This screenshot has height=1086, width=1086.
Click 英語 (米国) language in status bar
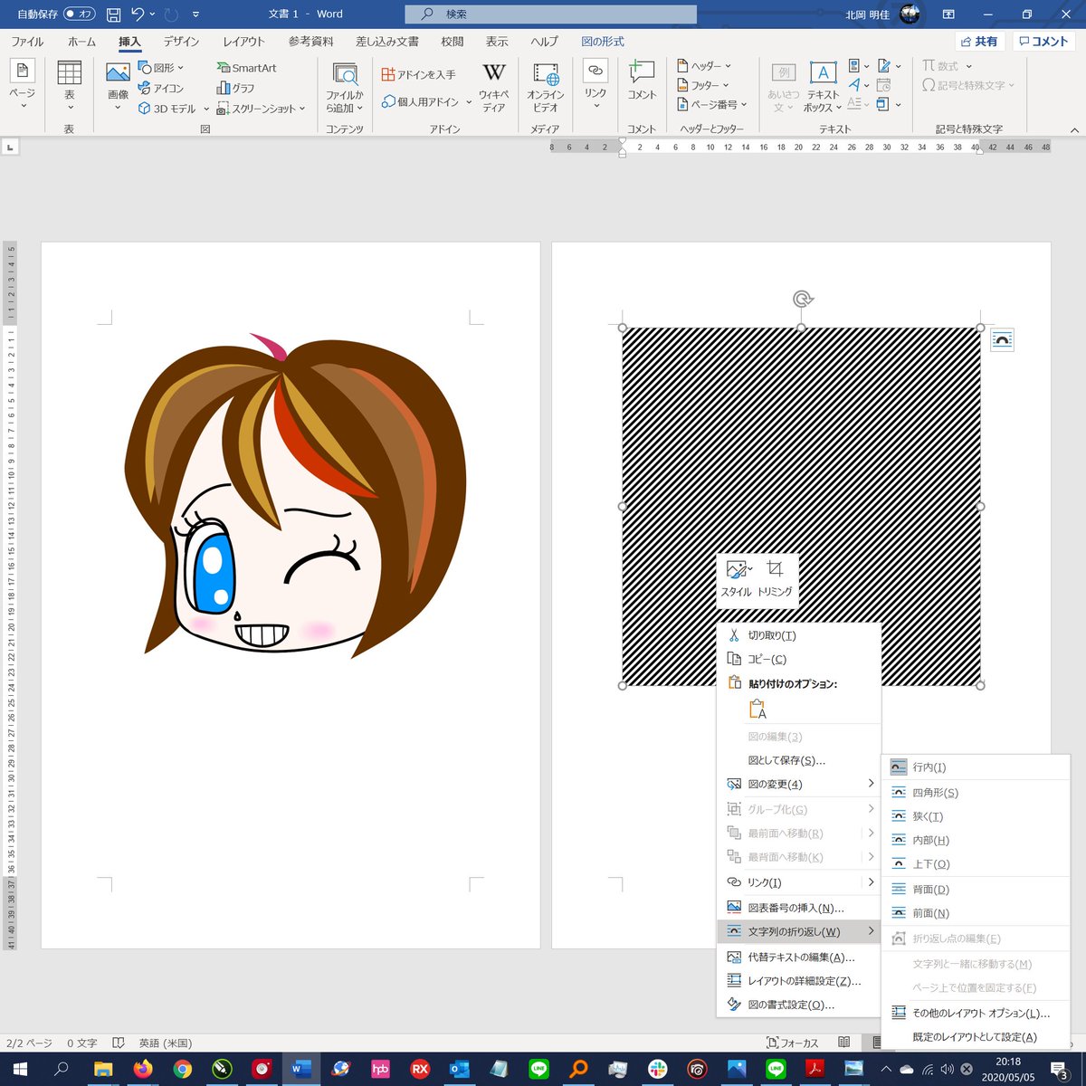click(165, 1043)
